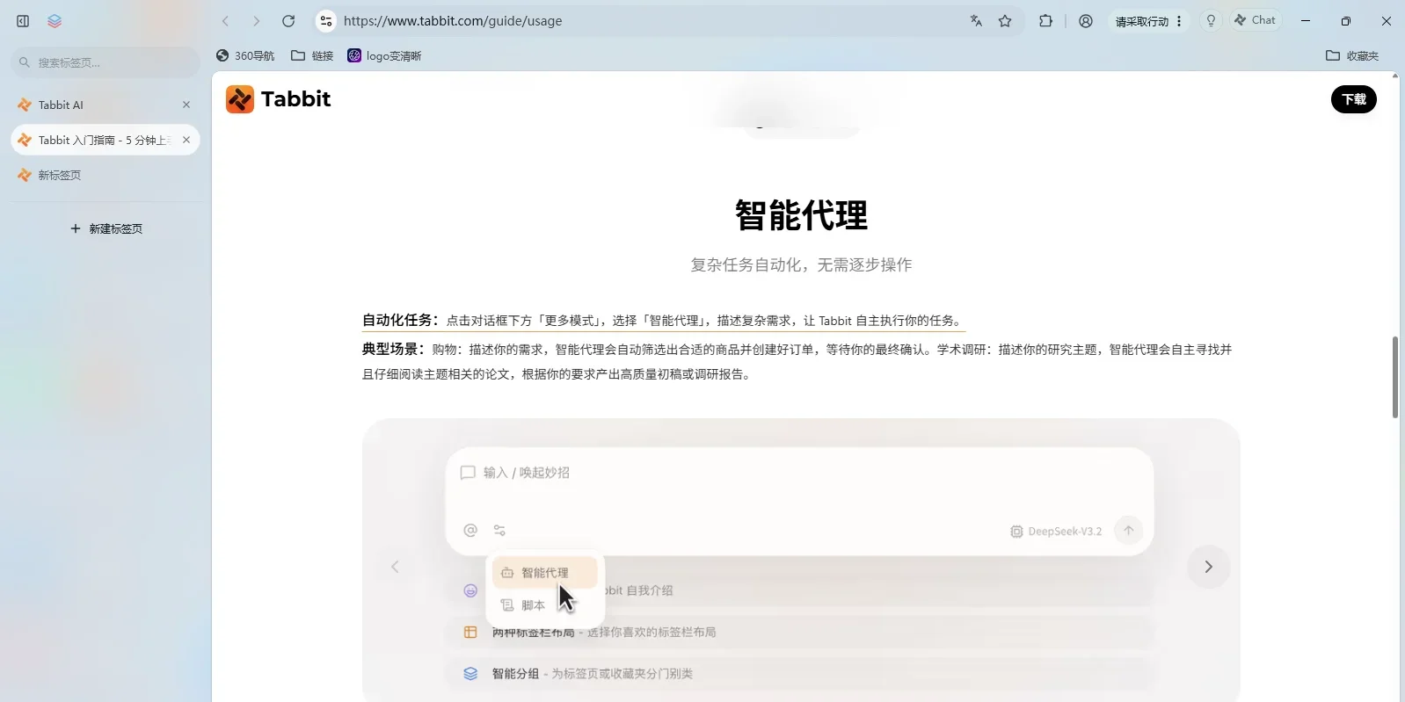
Task: Close the Tabbit 入门指南 tab
Action: pos(186,140)
